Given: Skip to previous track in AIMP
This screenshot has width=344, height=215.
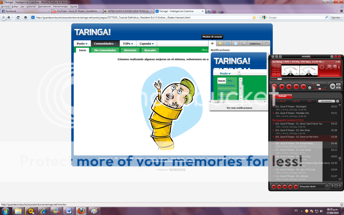Looking at the screenshot, I should click(296, 86).
